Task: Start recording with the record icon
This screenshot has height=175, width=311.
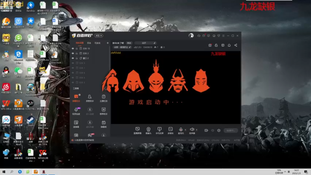Action: [x=206, y=130]
